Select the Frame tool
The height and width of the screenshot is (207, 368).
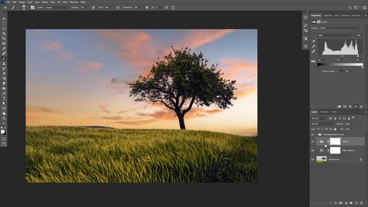[4, 44]
